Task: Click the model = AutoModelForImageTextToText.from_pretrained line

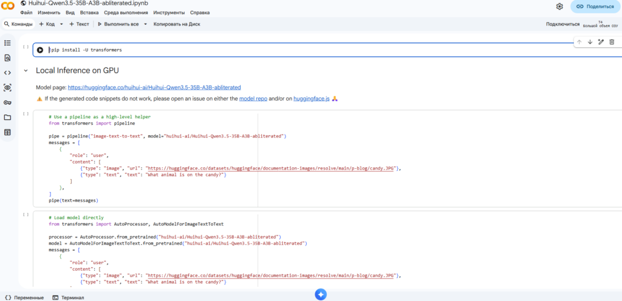Action: [x=178, y=243]
